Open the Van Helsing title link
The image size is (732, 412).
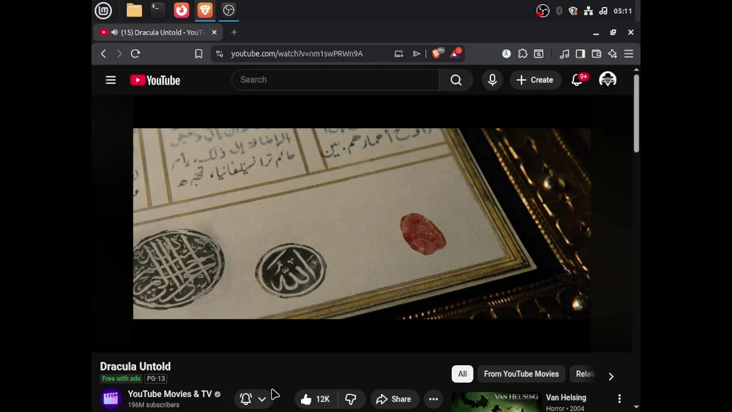point(566,398)
